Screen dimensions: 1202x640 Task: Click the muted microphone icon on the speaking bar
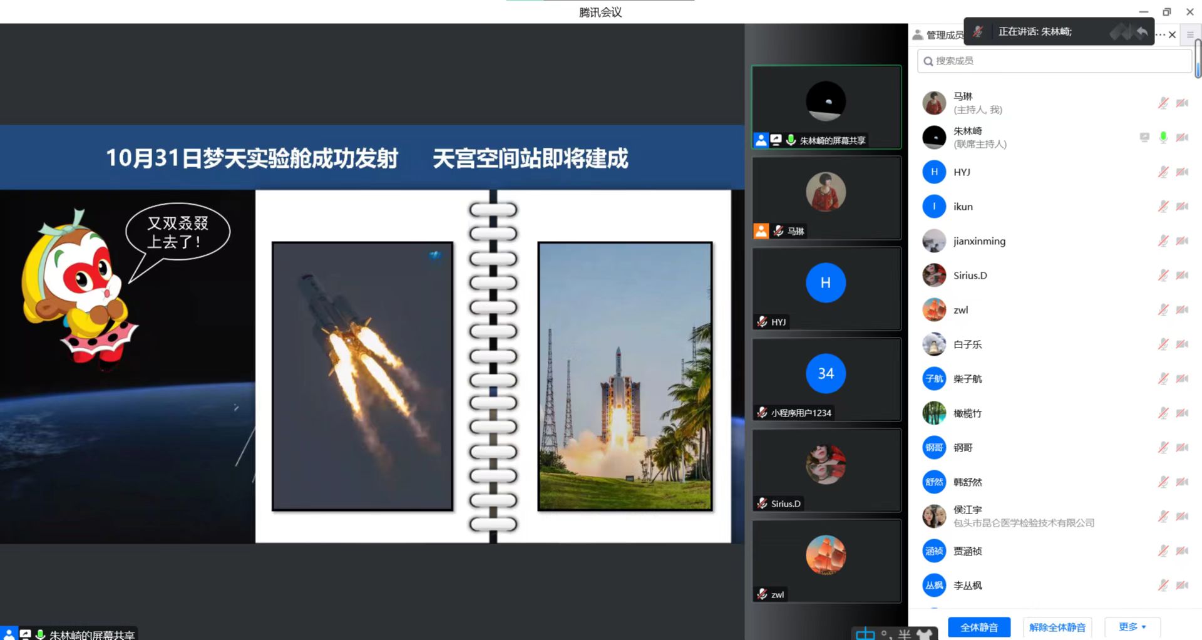(x=978, y=31)
